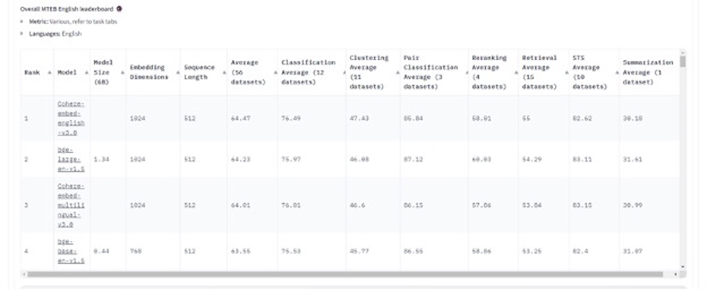The width and height of the screenshot is (707, 290).
Task: Open Cohere-embed-multilingual-v3.0 model link
Action: point(71,205)
